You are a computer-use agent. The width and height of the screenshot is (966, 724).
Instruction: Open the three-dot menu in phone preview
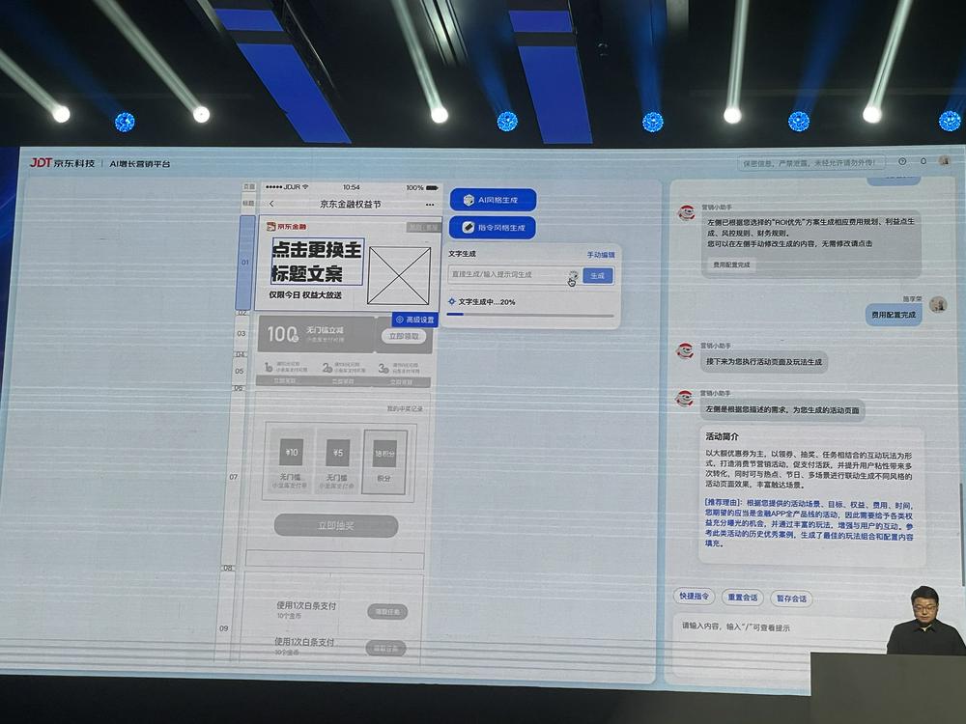click(x=430, y=204)
